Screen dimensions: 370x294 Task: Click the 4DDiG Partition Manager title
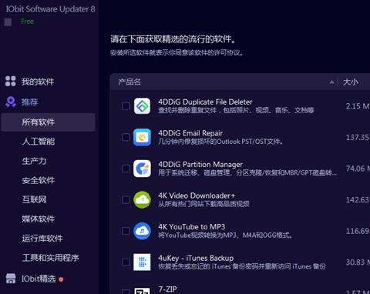click(200, 165)
